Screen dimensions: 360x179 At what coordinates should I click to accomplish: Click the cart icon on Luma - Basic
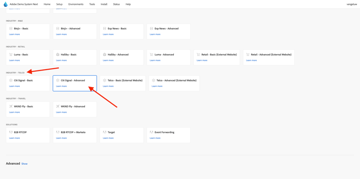tap(11, 55)
